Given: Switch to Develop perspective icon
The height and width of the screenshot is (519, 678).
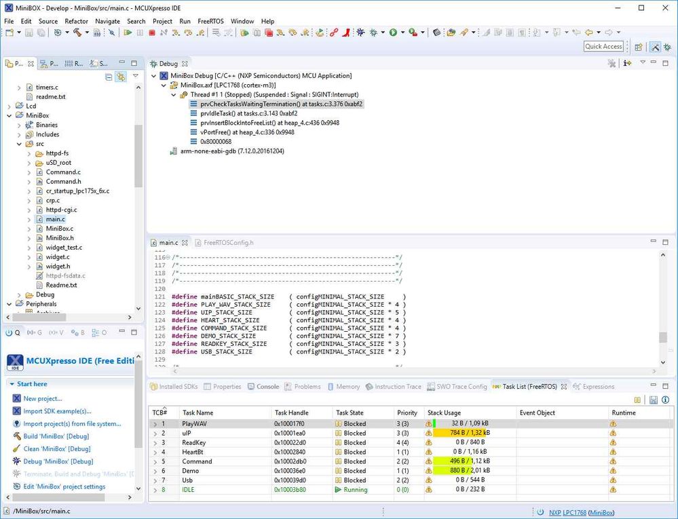Looking at the screenshot, I should 655,47.
